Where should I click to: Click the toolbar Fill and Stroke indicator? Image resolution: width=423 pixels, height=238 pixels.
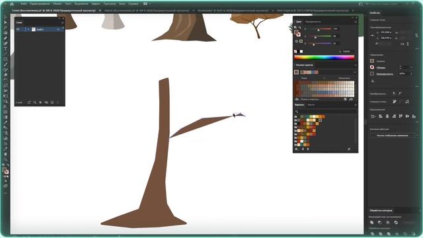(5, 171)
